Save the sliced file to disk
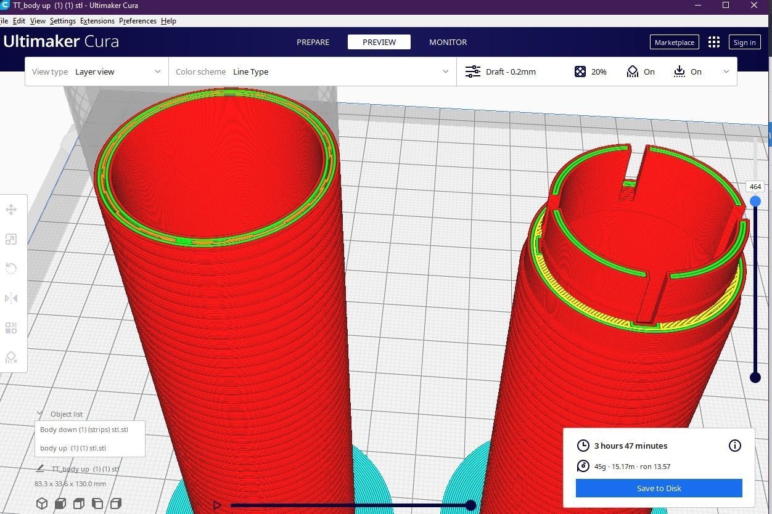The height and width of the screenshot is (514, 772). [x=659, y=488]
